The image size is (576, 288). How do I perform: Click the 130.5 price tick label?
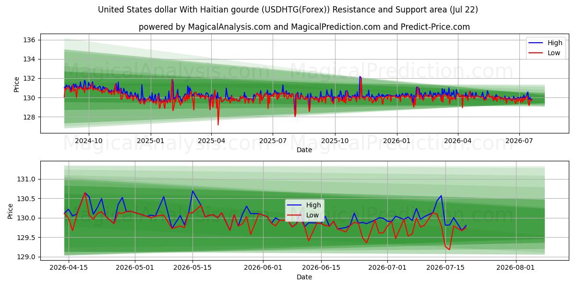pos(27,199)
